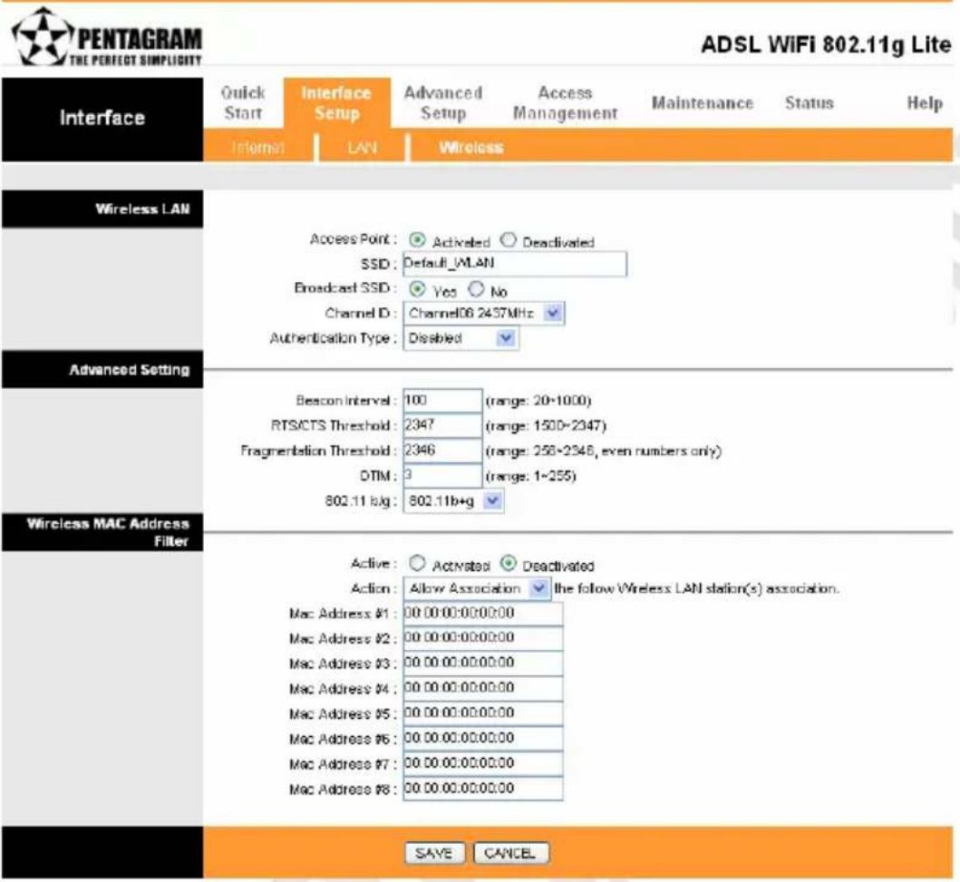The width and height of the screenshot is (960, 882).
Task: Open the Action Allow Association dropdown
Action: click(477, 589)
